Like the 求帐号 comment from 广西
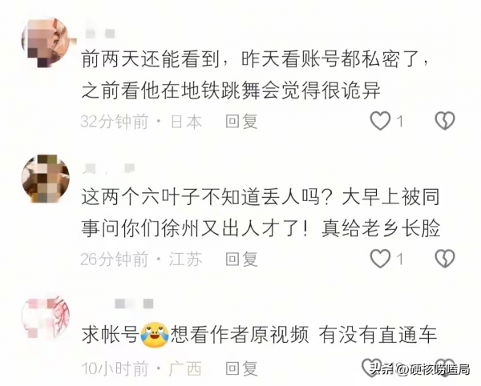This screenshot has width=481, height=386. tap(372, 367)
